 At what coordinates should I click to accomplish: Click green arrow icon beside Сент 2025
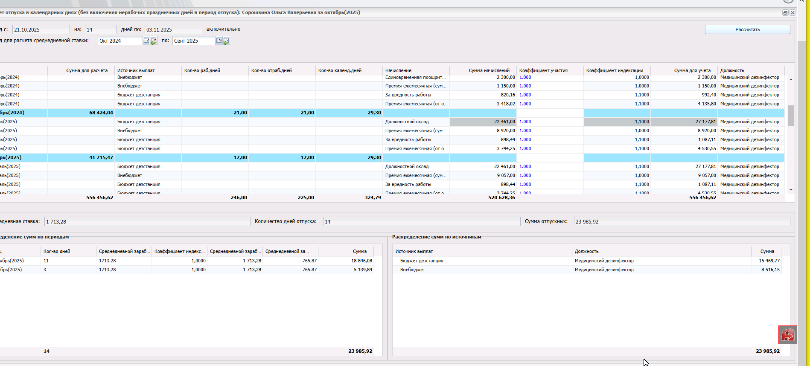tap(226, 41)
